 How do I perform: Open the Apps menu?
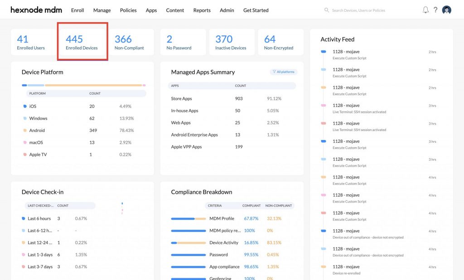[151, 10]
